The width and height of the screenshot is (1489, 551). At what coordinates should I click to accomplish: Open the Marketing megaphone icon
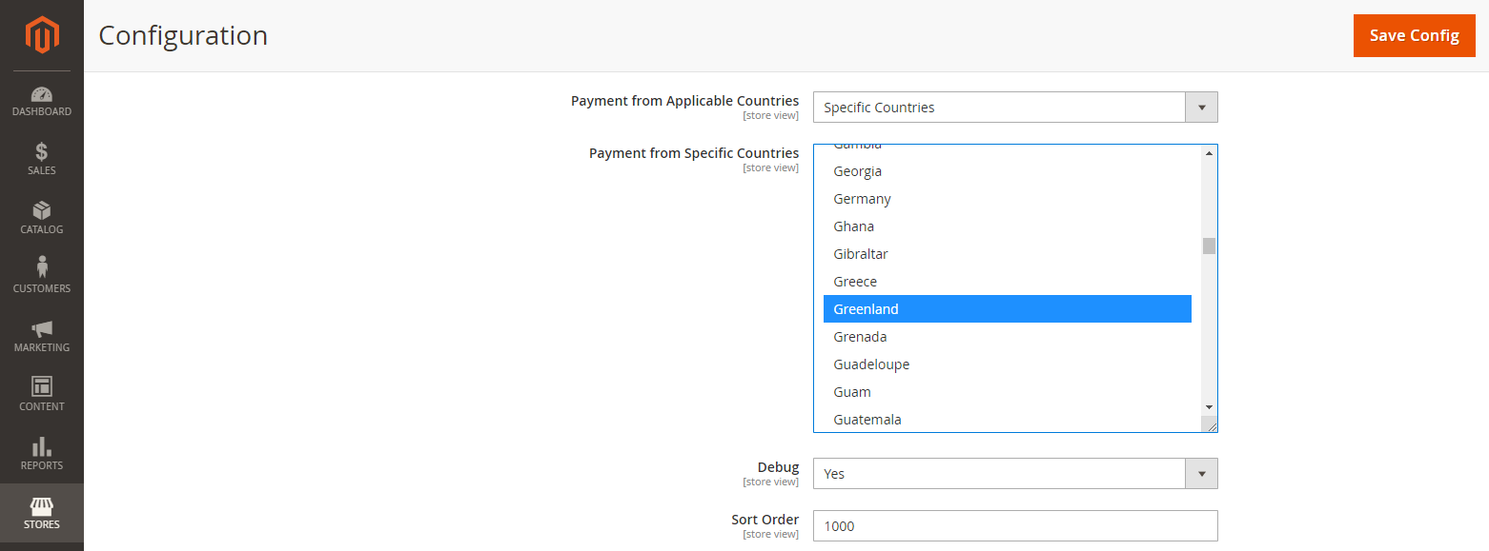42,329
